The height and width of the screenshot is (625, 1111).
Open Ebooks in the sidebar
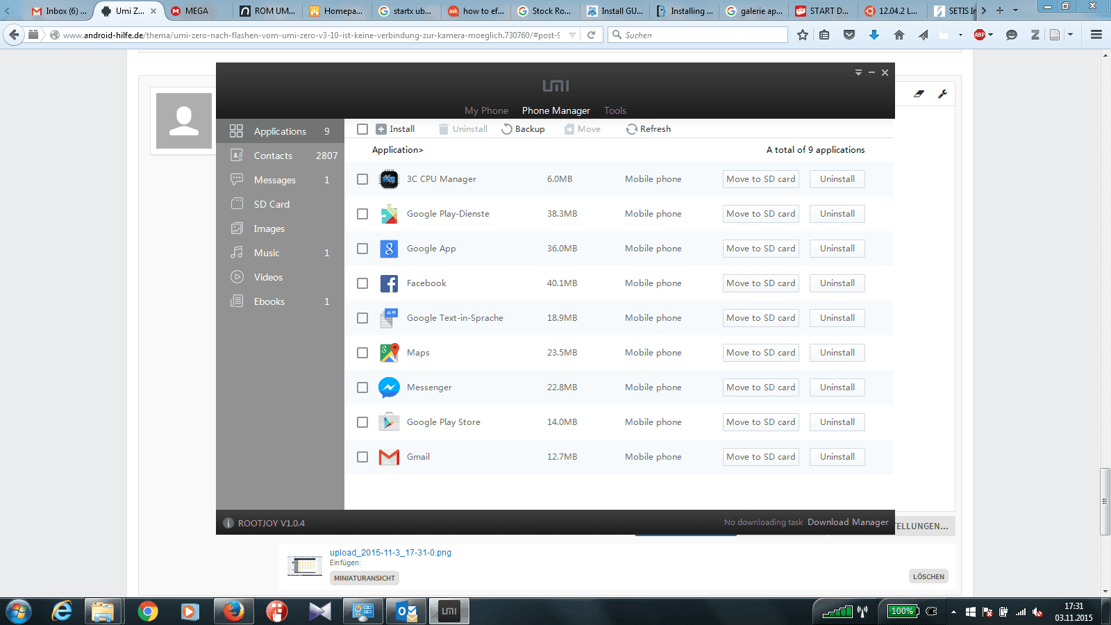point(280,301)
